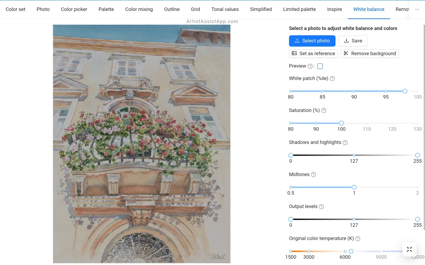Open the Color mixing tab
Image resolution: width=425 pixels, height=265 pixels.
[139, 9]
